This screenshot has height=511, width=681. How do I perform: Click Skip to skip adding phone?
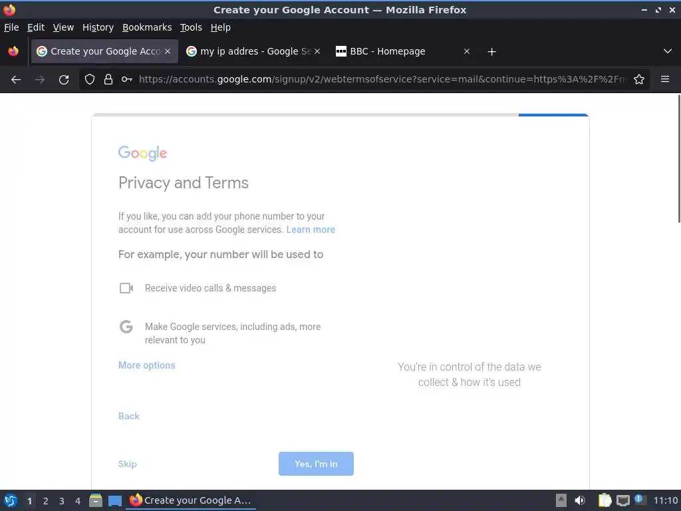click(x=128, y=464)
